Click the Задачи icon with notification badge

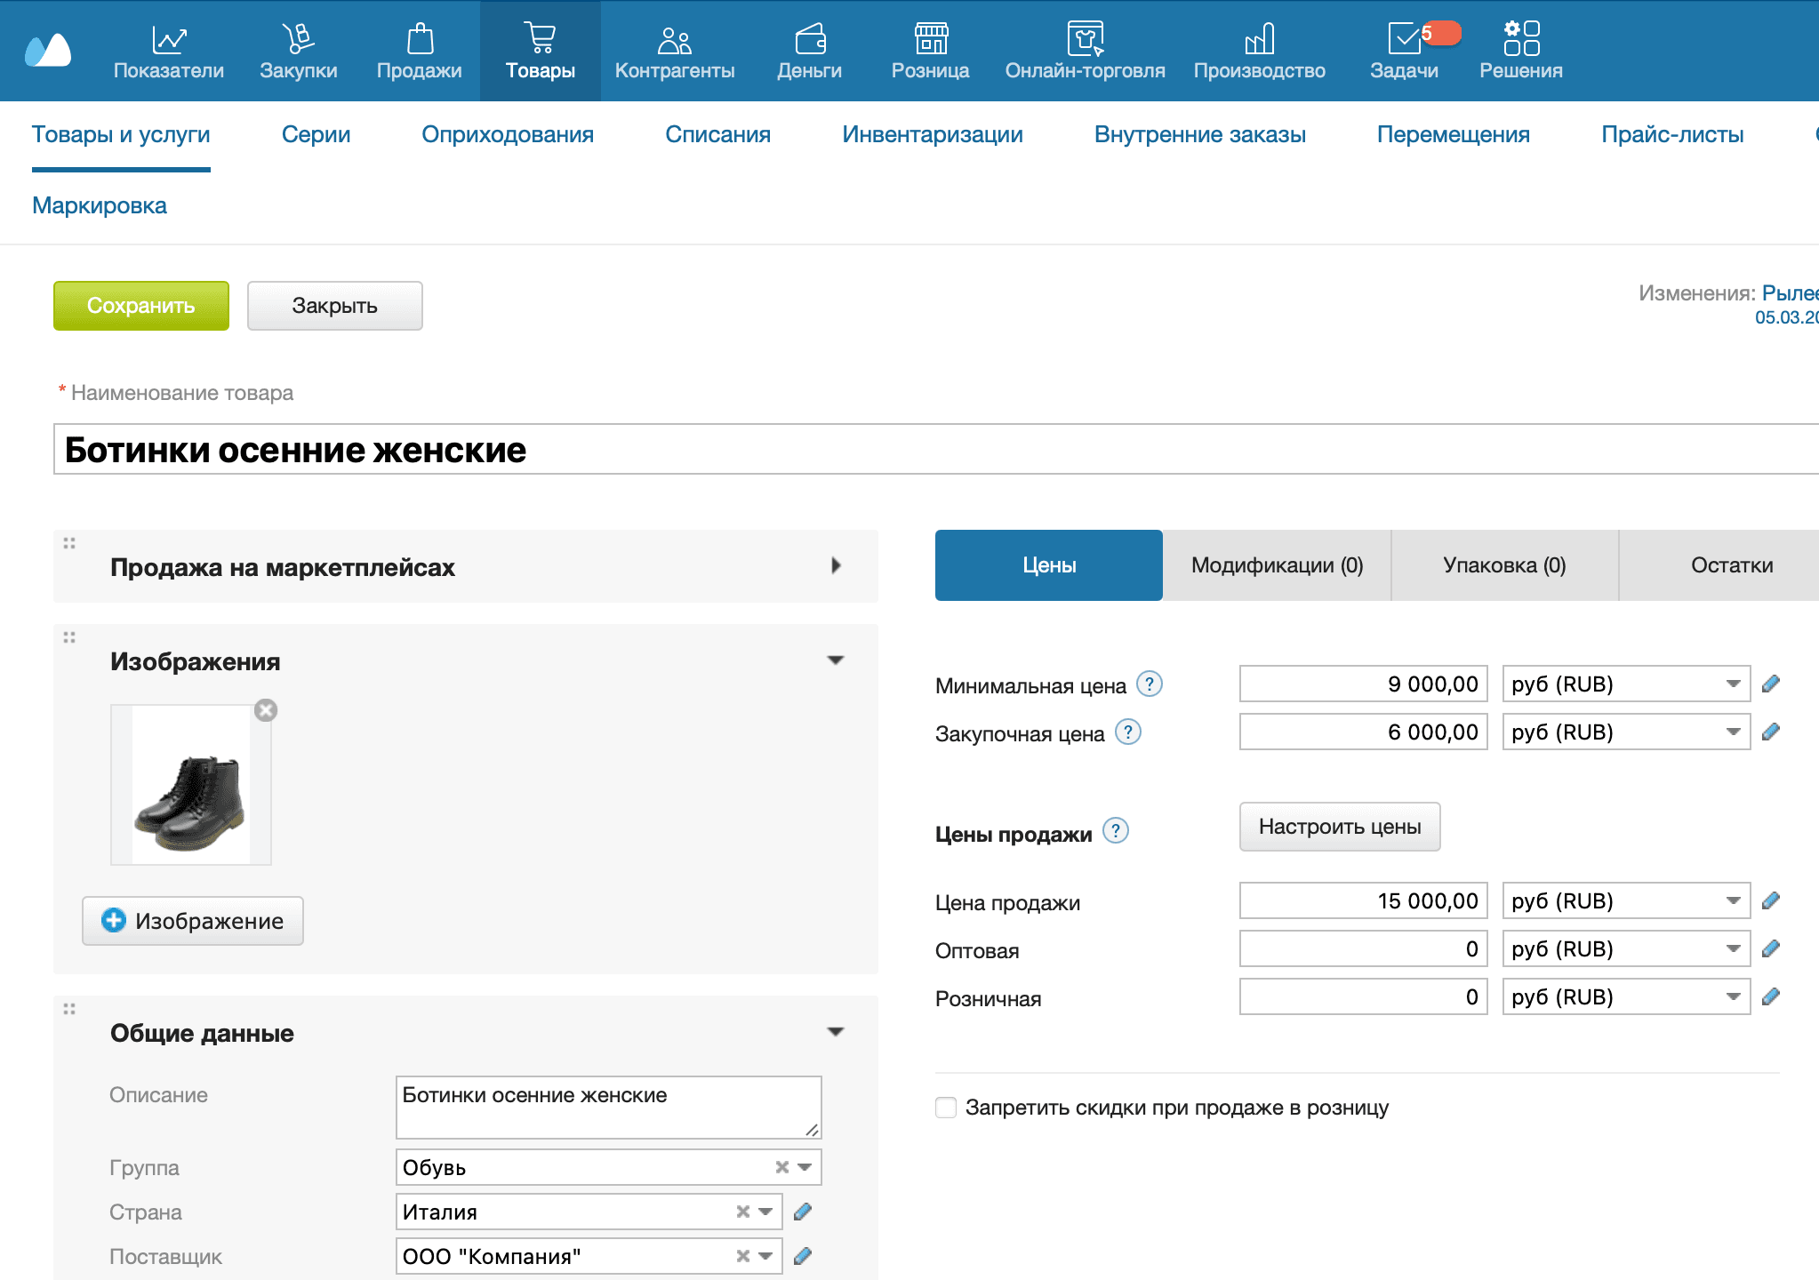[1405, 37]
